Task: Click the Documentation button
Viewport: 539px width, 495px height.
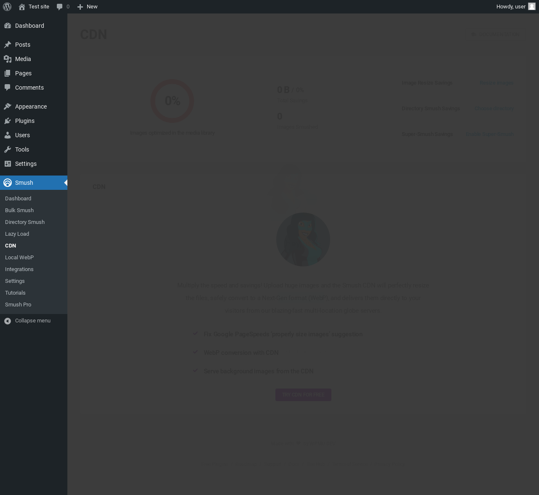Action: pyautogui.click(x=495, y=35)
